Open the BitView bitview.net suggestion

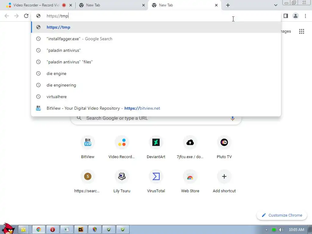(x=156, y=108)
